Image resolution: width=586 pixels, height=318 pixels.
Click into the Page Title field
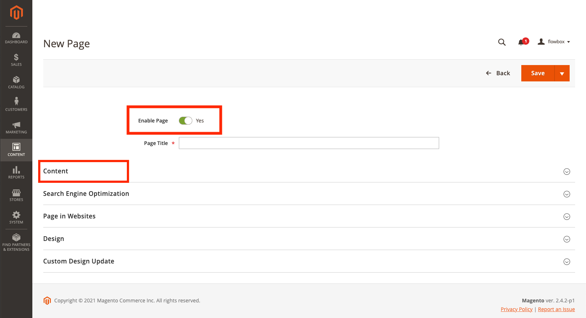(309, 143)
